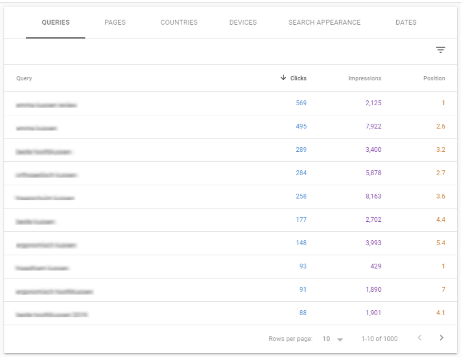The height and width of the screenshot is (357, 461).
Task: Click the 5.4 position value
Action: 441,243
